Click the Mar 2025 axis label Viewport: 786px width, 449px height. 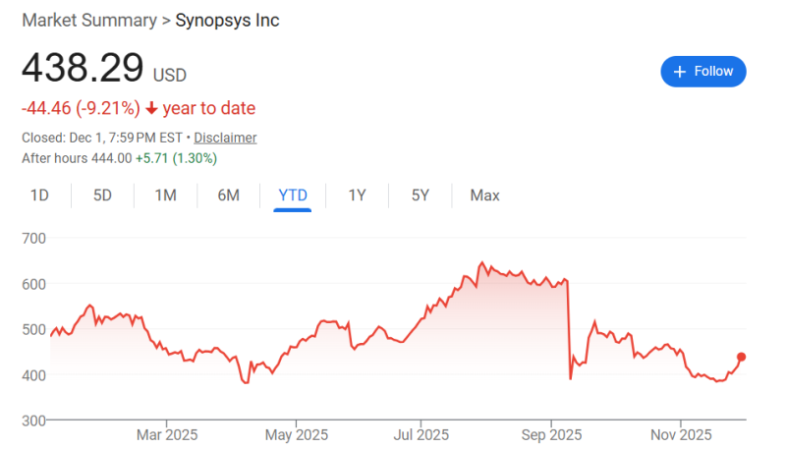(166, 434)
